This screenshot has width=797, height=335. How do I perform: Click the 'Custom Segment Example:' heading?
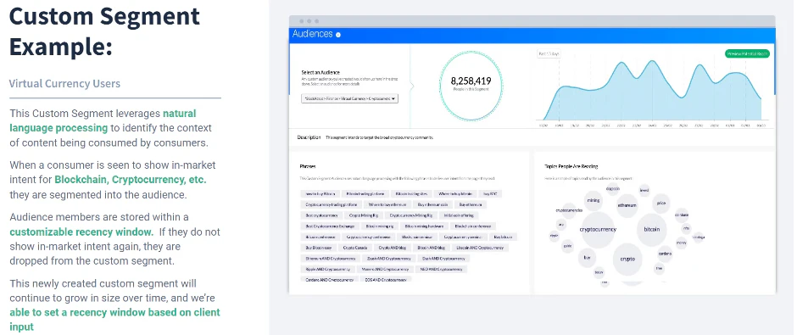point(104,31)
